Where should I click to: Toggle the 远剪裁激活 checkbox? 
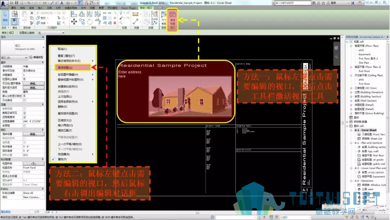coord(25,117)
